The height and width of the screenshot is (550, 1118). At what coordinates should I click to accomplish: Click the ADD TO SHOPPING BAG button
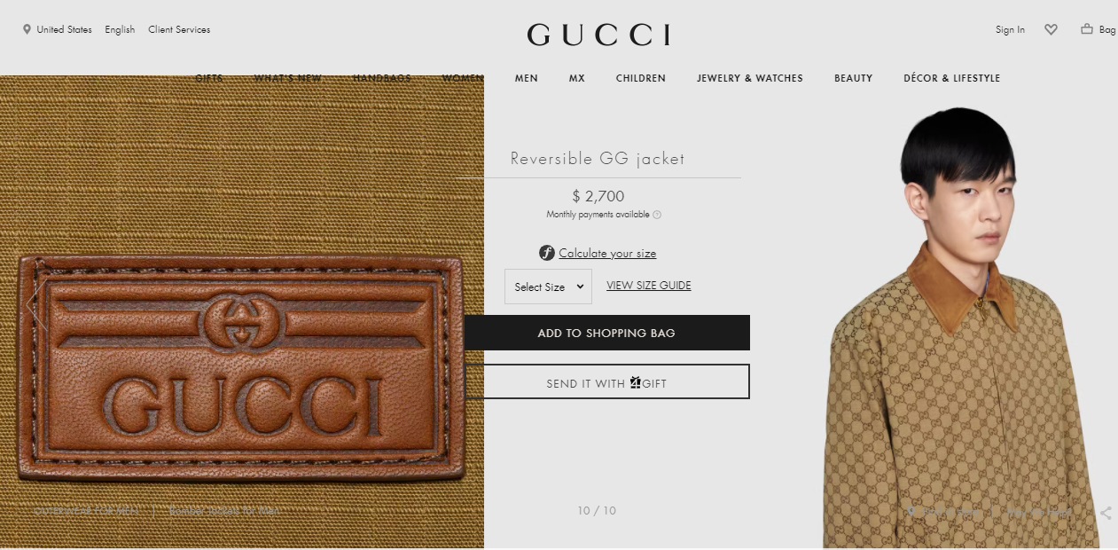[x=606, y=333]
